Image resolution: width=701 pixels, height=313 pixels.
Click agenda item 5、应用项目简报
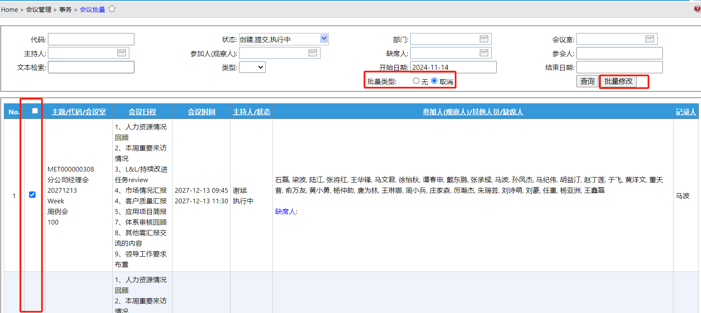(141, 211)
